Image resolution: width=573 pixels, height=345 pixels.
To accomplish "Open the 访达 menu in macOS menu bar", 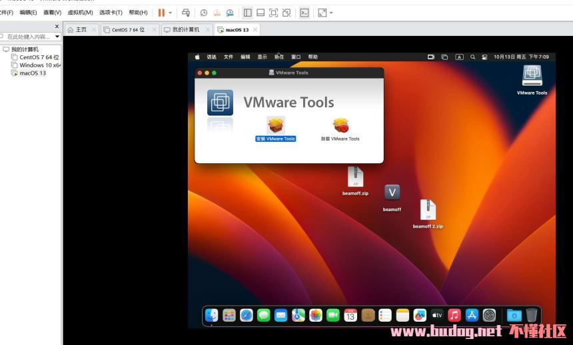I will pyautogui.click(x=212, y=57).
